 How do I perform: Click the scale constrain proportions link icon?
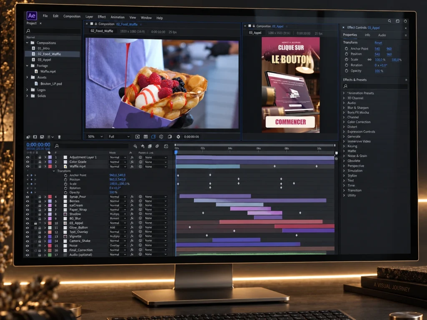coord(369,60)
